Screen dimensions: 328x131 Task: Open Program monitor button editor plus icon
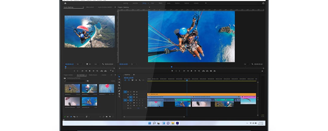[262, 71]
